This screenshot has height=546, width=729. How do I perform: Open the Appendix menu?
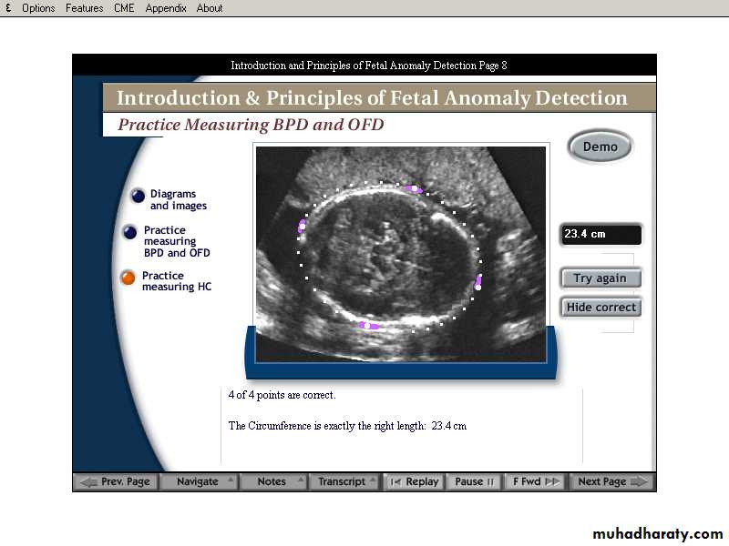tap(166, 8)
